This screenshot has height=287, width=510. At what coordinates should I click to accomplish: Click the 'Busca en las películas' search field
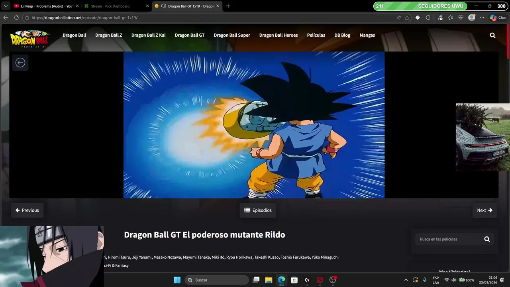[x=449, y=239]
